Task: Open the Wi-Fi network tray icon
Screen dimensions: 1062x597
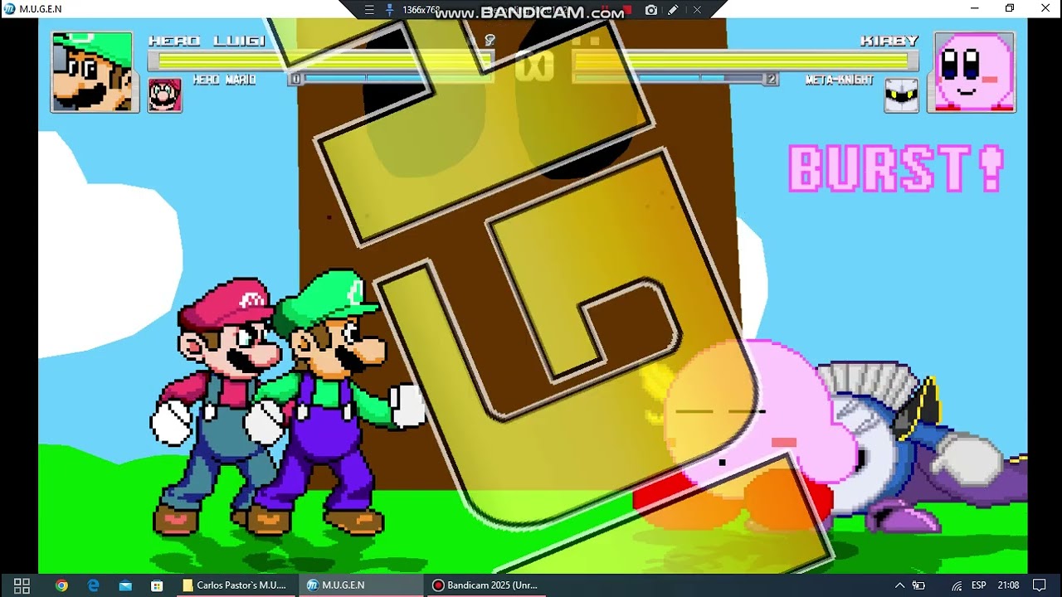Action: tap(957, 585)
